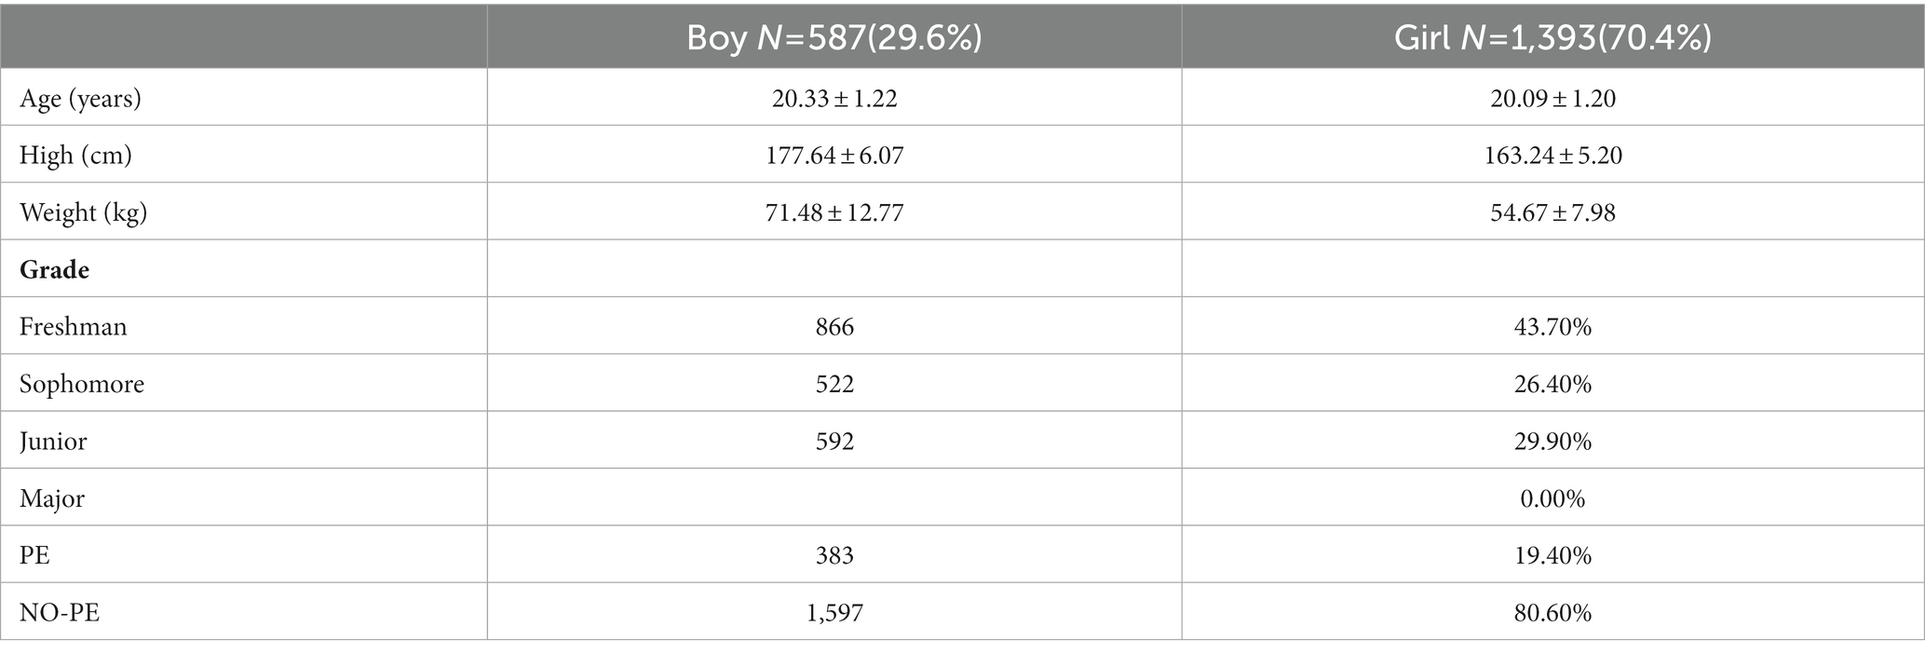Image resolution: width=1925 pixels, height=654 pixels.
Task: Click the Girl N=1,393(70.4%) column header
Action: click(x=1552, y=37)
